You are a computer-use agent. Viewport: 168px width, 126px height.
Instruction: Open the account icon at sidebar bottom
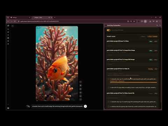click(x=8, y=108)
